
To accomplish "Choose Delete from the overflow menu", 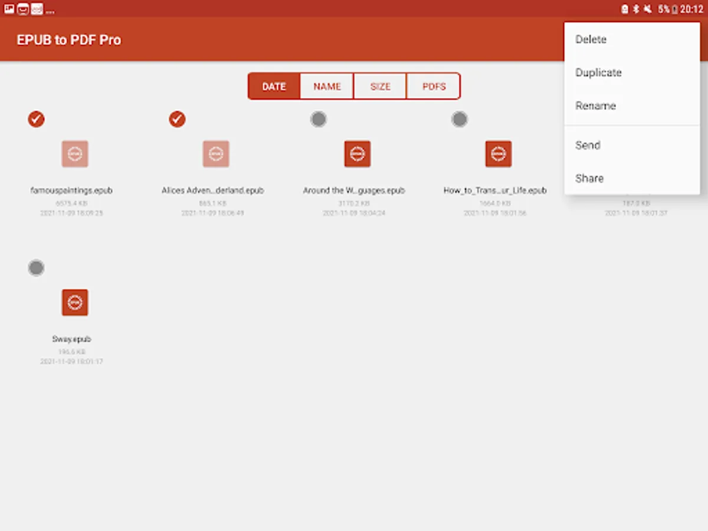I will pyautogui.click(x=632, y=40).
